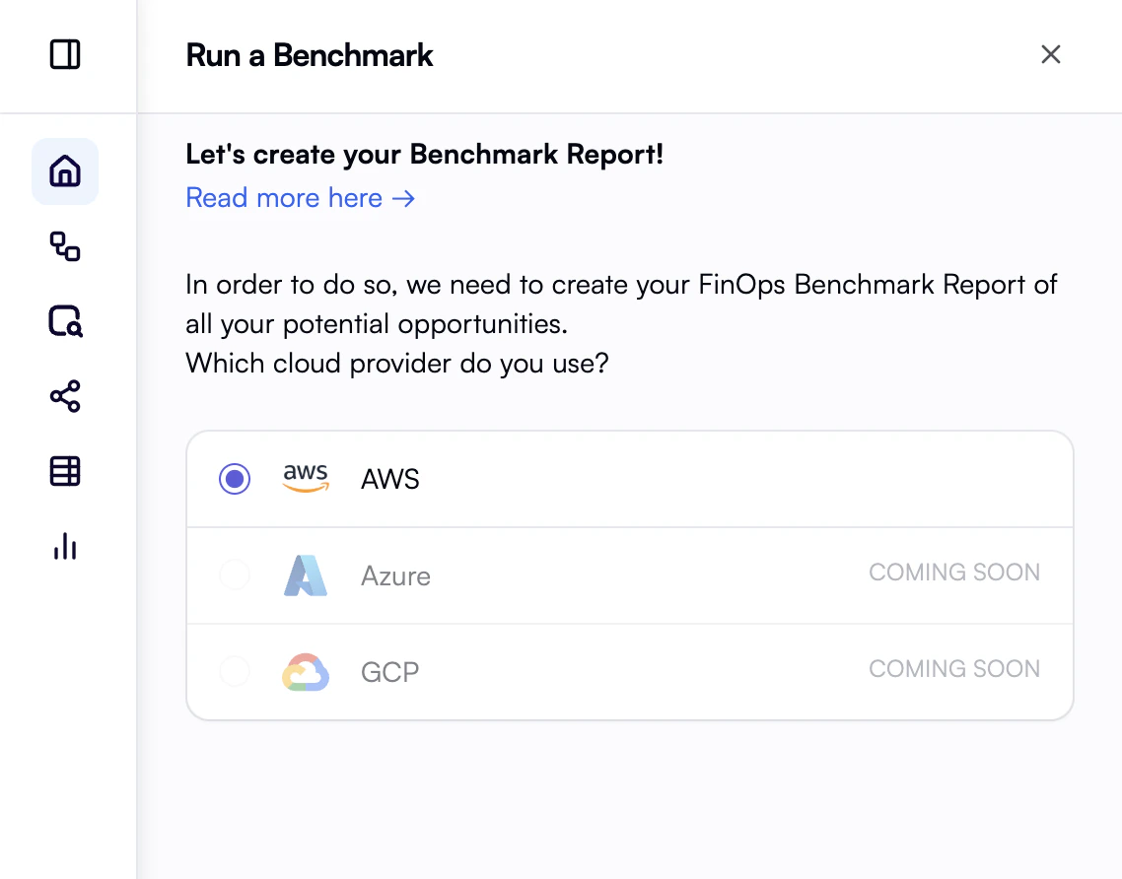
Task: Open the search explorer sidebar icon
Action: (x=64, y=322)
